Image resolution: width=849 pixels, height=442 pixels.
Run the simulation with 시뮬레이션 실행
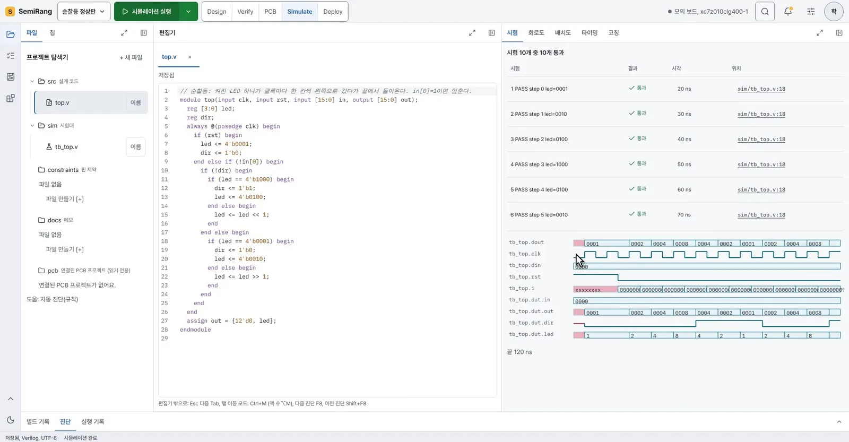click(x=146, y=12)
